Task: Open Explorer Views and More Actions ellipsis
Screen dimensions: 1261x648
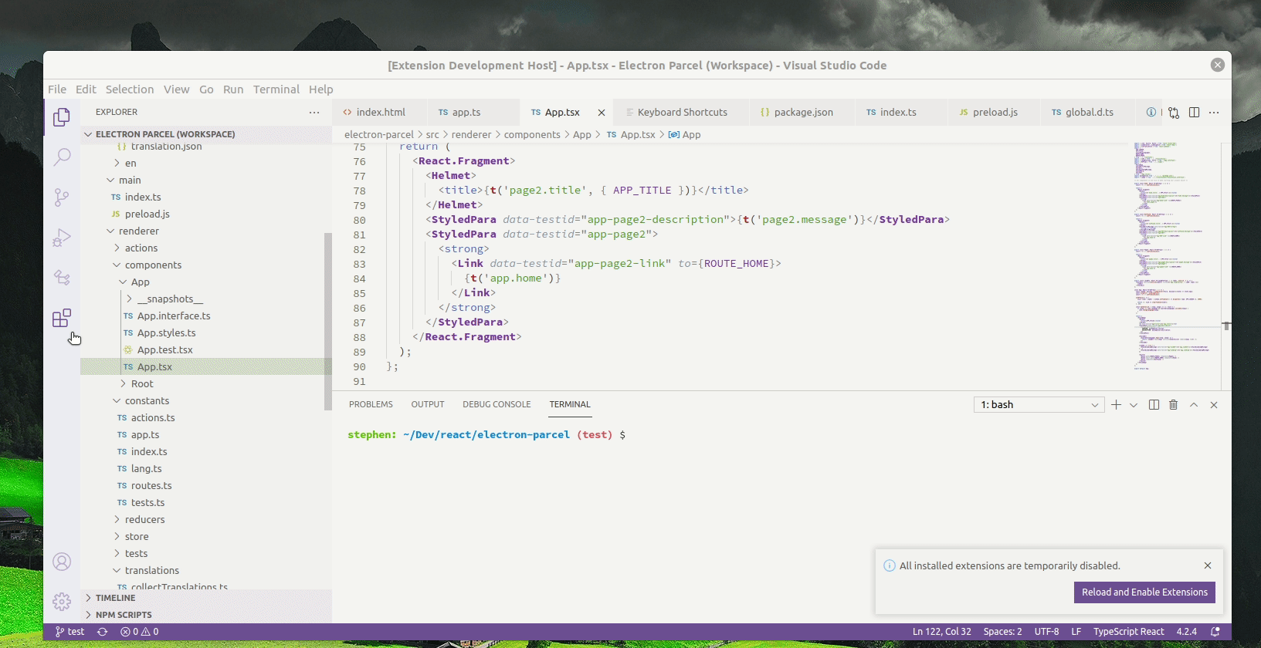Action: click(x=314, y=113)
